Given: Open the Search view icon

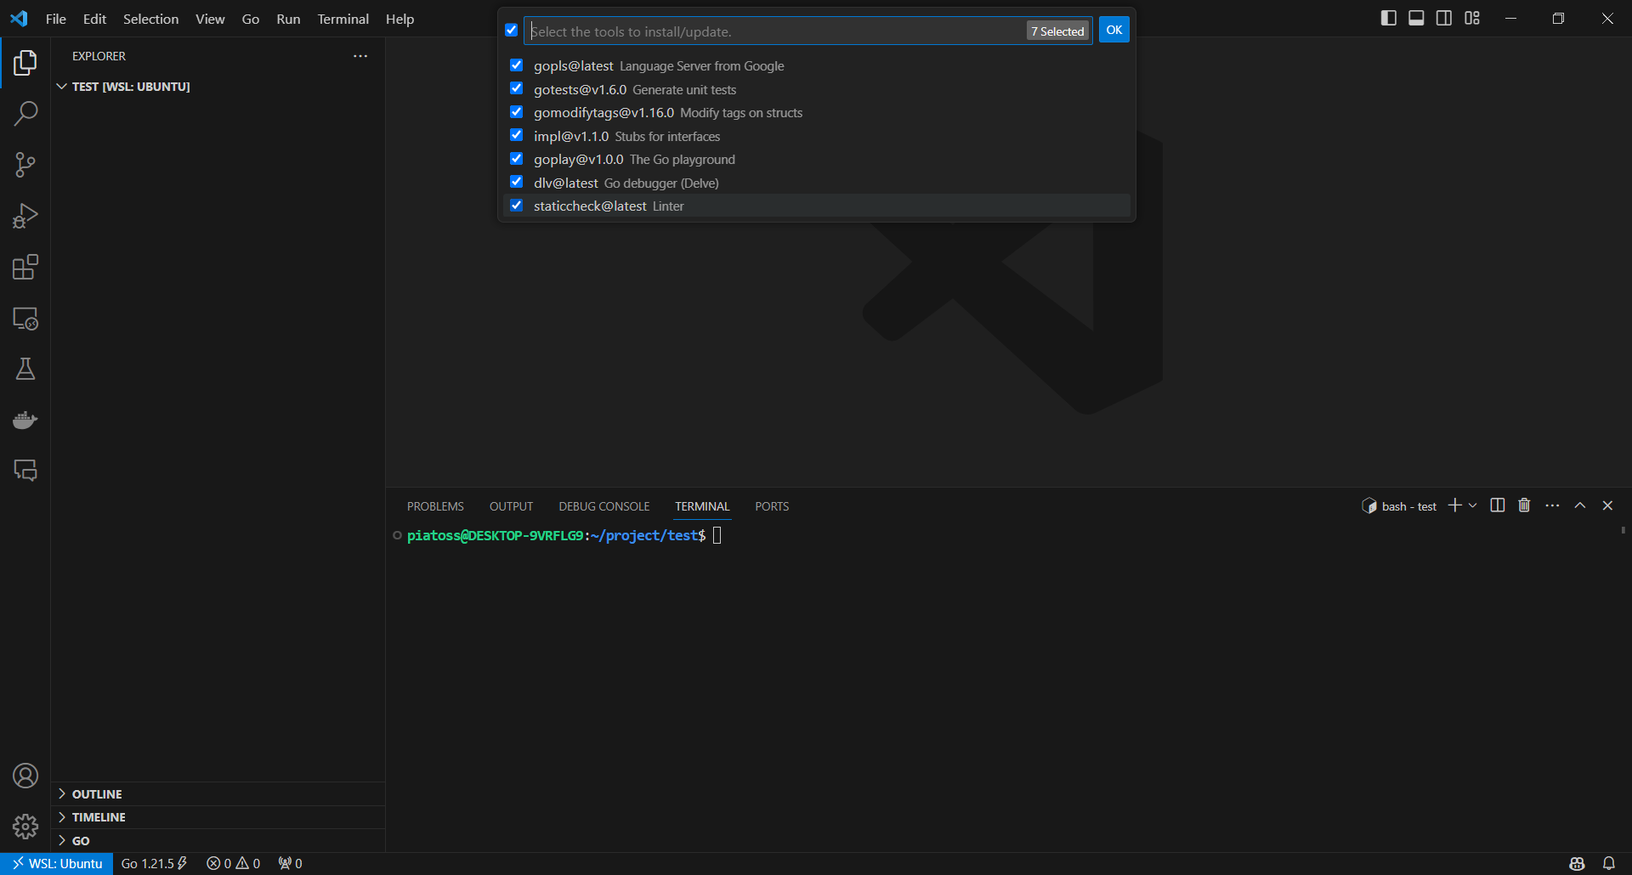Looking at the screenshot, I should coord(25,114).
